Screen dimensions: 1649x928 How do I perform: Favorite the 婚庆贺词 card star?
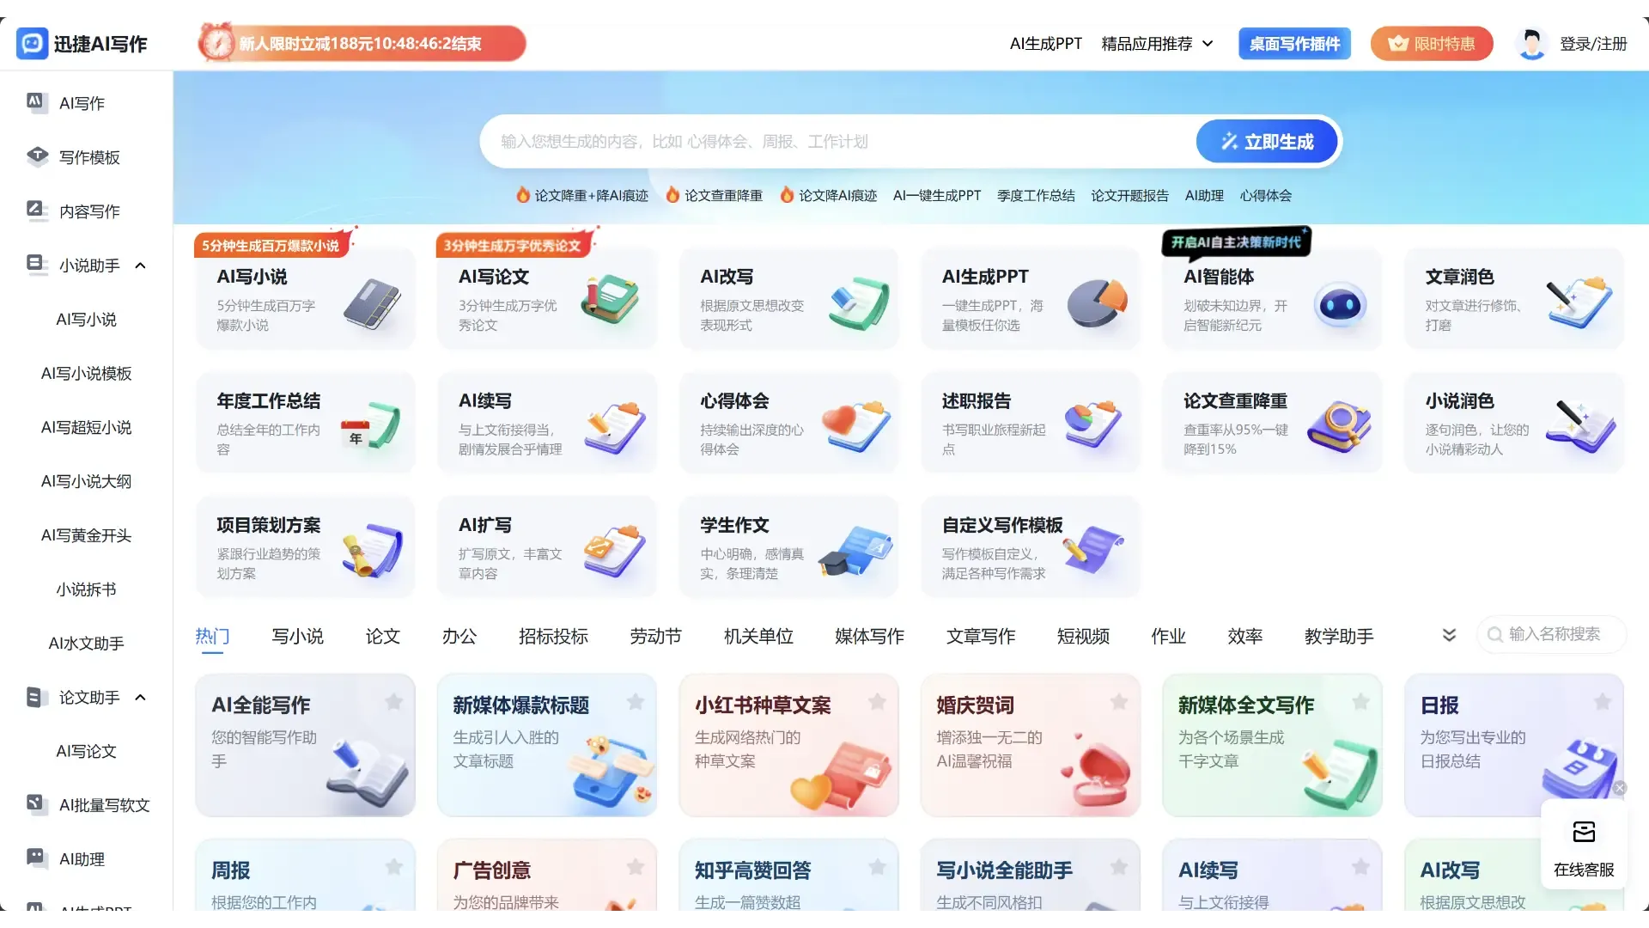pyautogui.click(x=1119, y=702)
